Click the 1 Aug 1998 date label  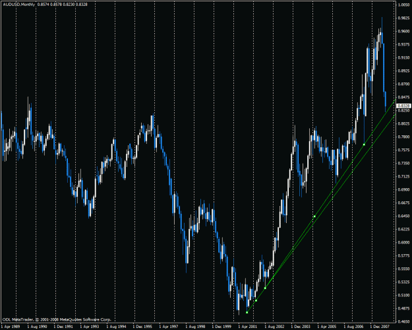pyautogui.click(x=196, y=327)
